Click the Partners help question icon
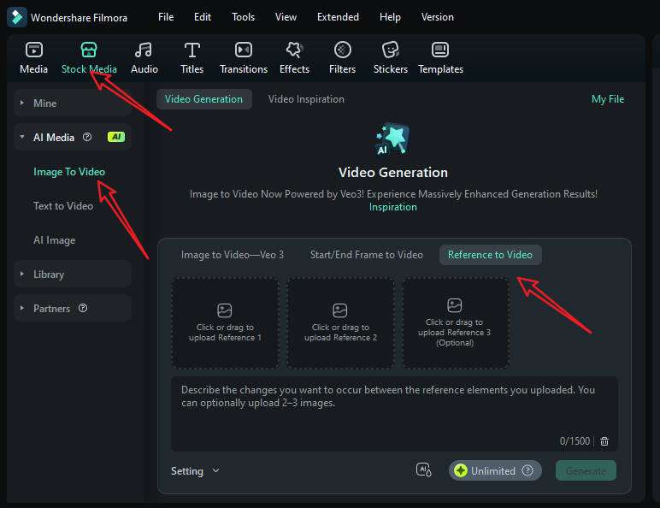 (x=83, y=308)
